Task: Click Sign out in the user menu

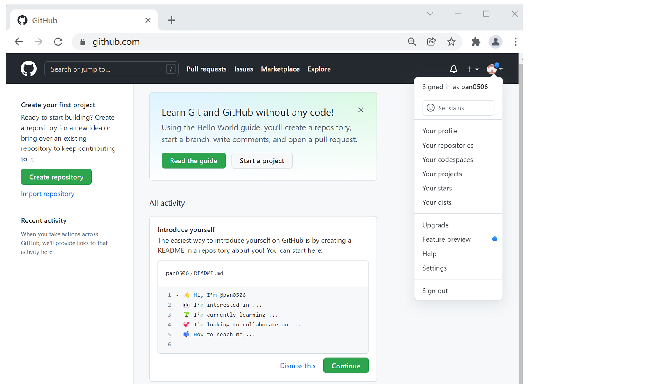Action: point(435,291)
